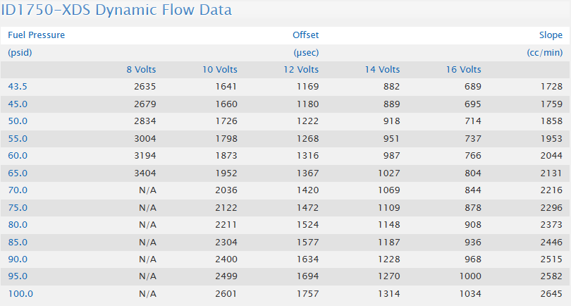The width and height of the screenshot is (571, 306).
Task: Click the 43.5 fuel pressure row label
Action: pyautogui.click(x=18, y=86)
